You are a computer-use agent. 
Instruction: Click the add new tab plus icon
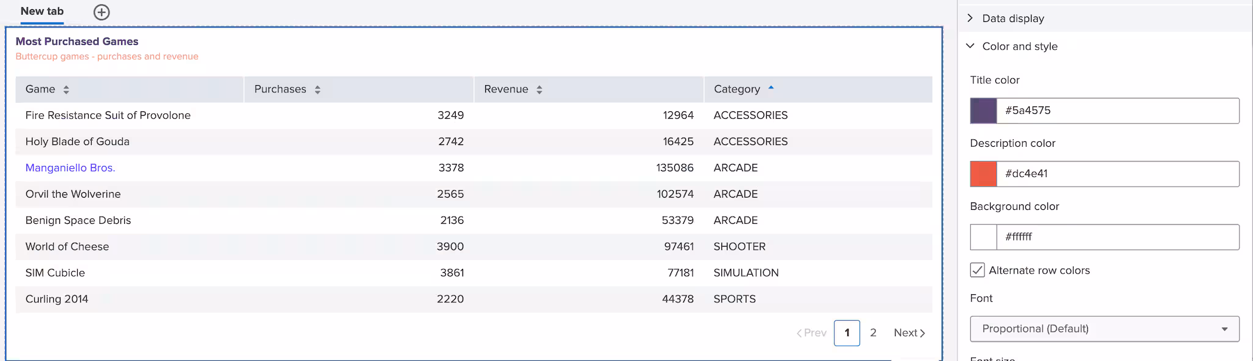102,12
